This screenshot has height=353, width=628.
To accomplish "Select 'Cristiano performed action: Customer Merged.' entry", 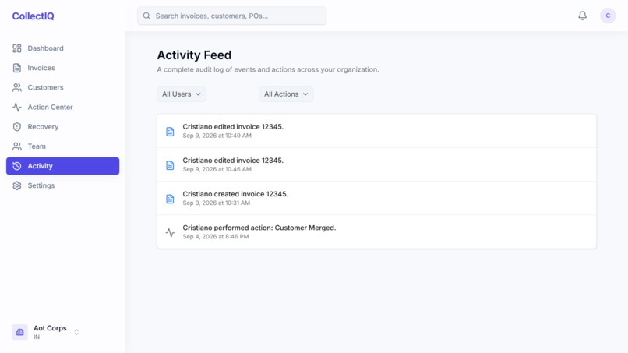I will point(376,232).
